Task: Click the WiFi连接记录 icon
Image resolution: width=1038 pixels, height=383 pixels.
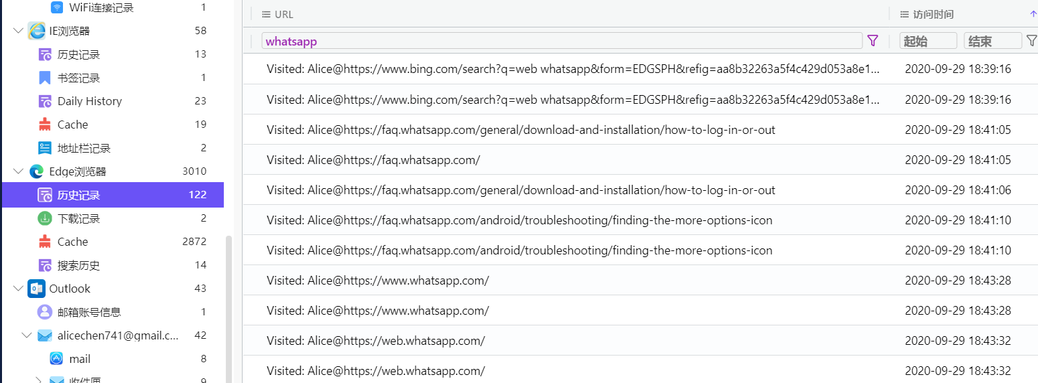Action: click(x=57, y=7)
